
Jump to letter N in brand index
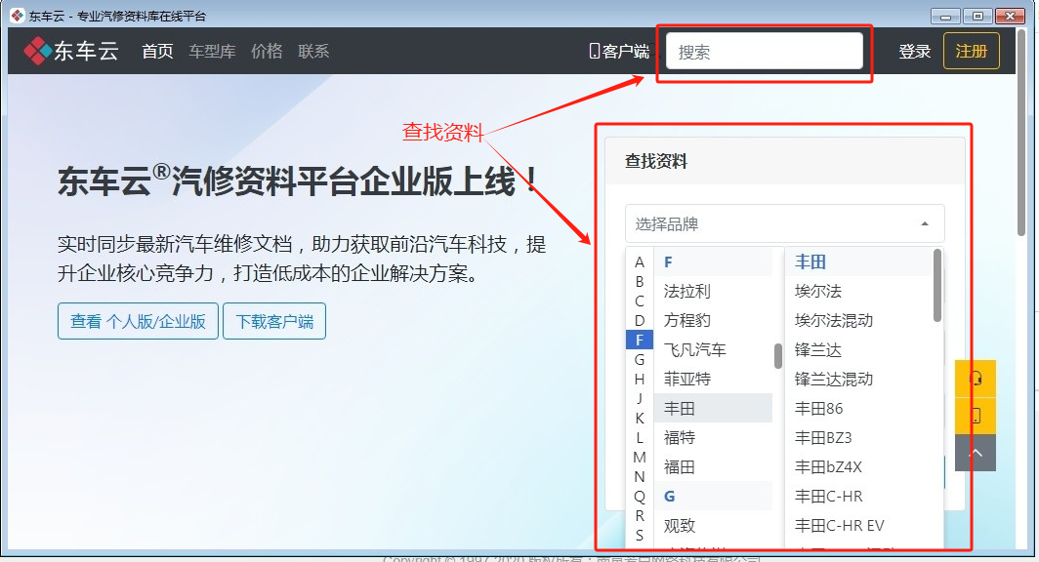640,476
